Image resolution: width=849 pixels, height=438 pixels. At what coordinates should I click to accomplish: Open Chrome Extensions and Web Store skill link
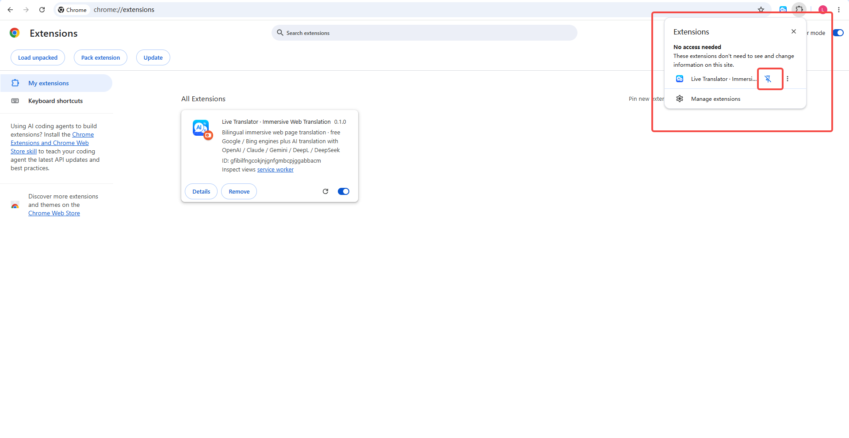(x=52, y=143)
